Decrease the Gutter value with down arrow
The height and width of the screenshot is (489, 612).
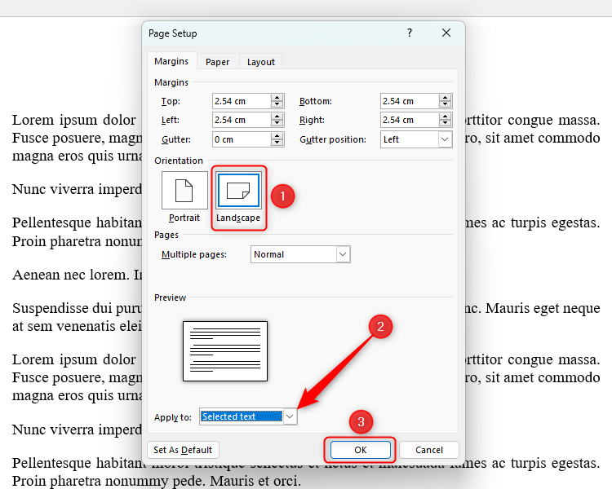point(277,143)
